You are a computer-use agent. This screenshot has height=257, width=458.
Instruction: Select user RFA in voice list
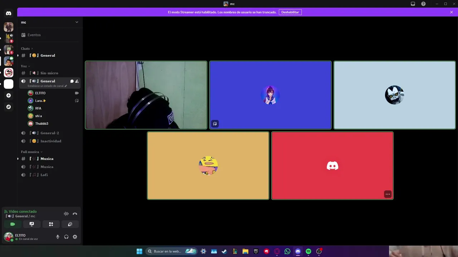[53, 108]
